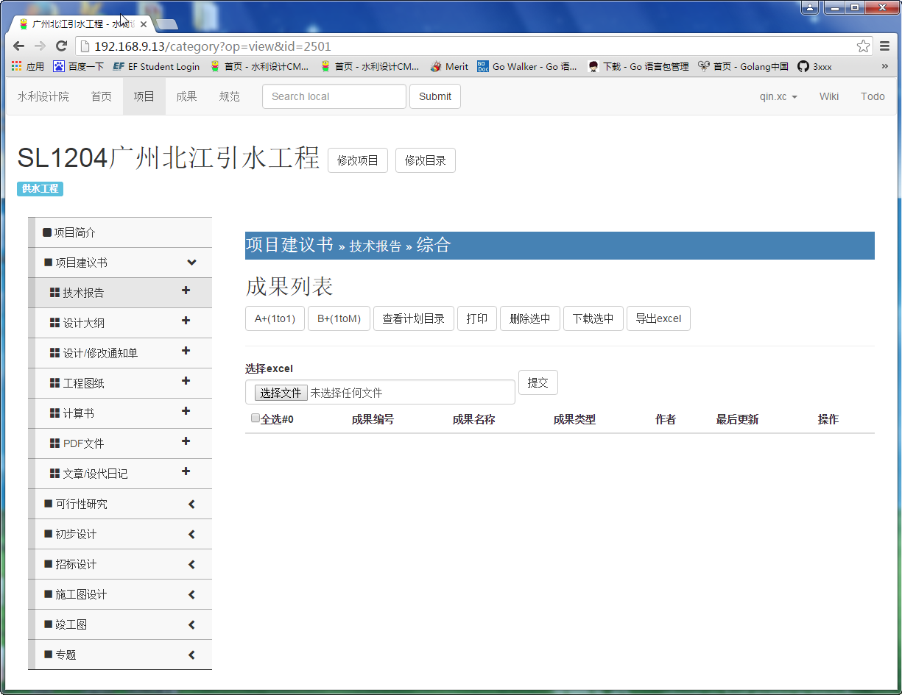Open the Go Walker bookmark
The height and width of the screenshot is (695, 902).
click(527, 66)
